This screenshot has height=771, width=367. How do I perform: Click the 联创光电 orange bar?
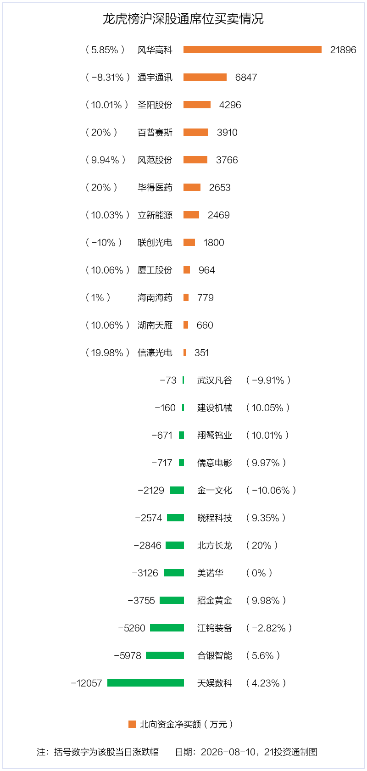click(x=189, y=242)
